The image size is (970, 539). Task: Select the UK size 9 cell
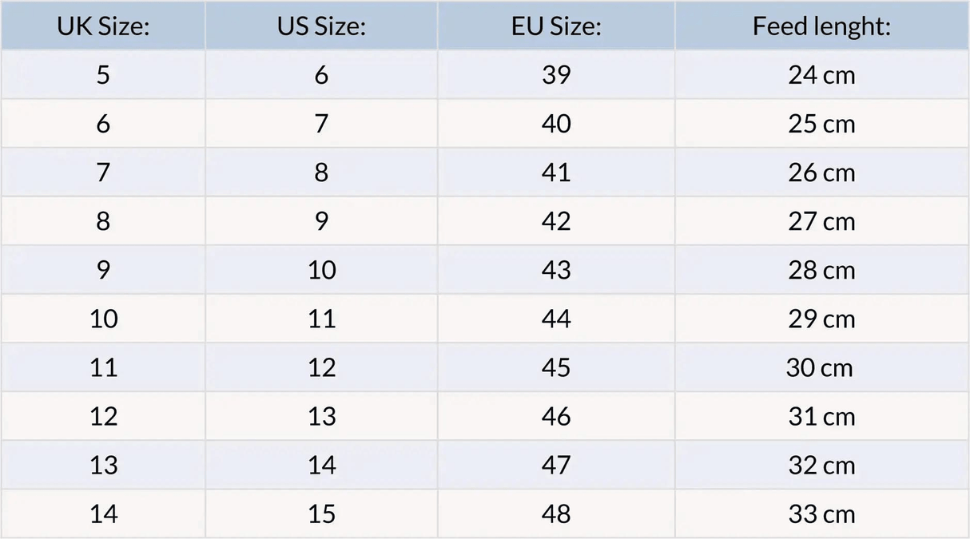pyautogui.click(x=103, y=270)
